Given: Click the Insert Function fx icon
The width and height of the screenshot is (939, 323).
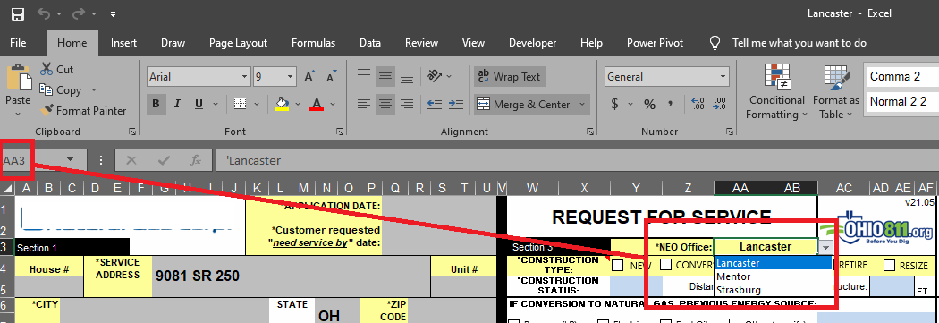Looking at the screenshot, I should tap(195, 160).
